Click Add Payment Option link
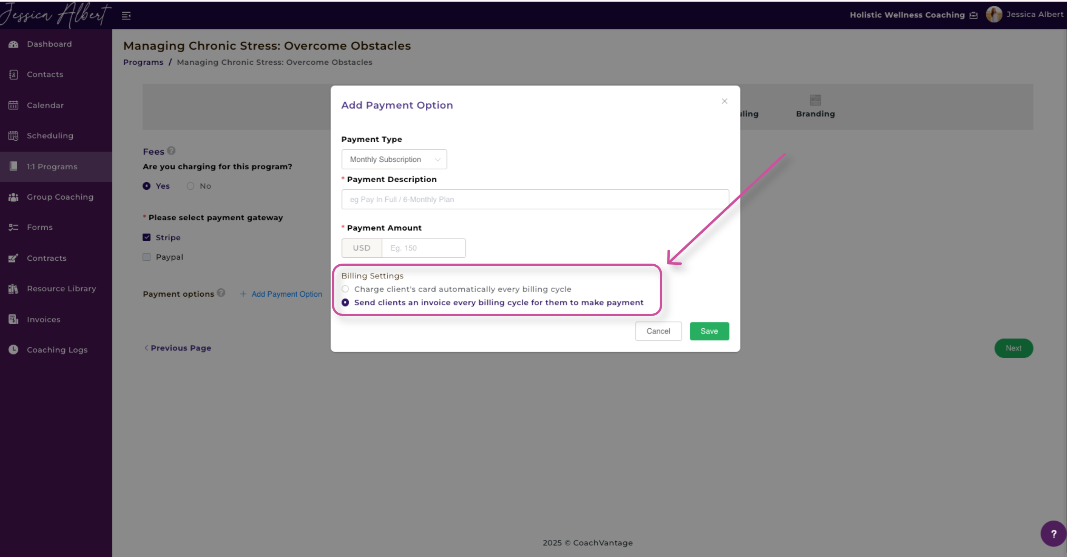Screen dimensions: 1067x557 point(281,294)
